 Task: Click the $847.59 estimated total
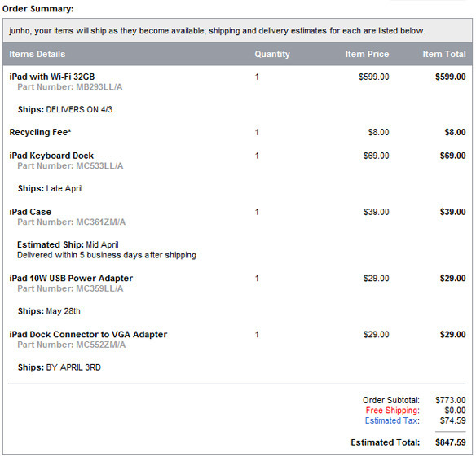click(451, 442)
